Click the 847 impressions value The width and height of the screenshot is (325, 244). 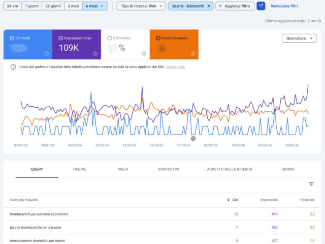pyautogui.click(x=274, y=214)
